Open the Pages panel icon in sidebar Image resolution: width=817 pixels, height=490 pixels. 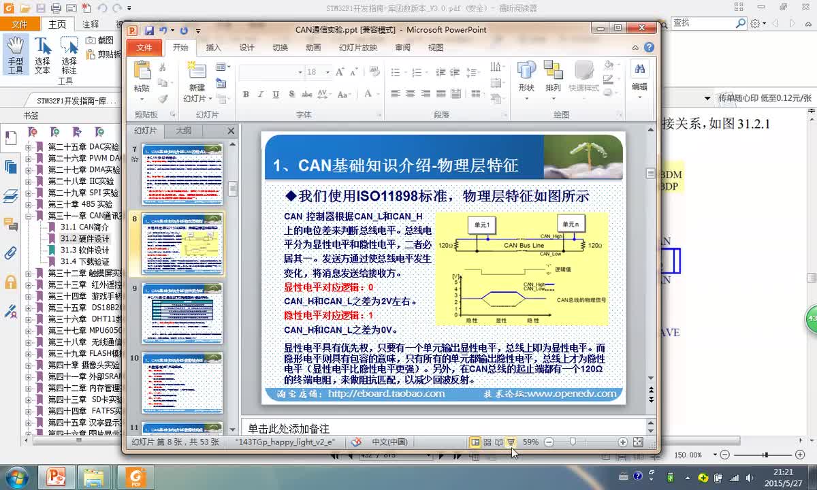tap(10, 167)
